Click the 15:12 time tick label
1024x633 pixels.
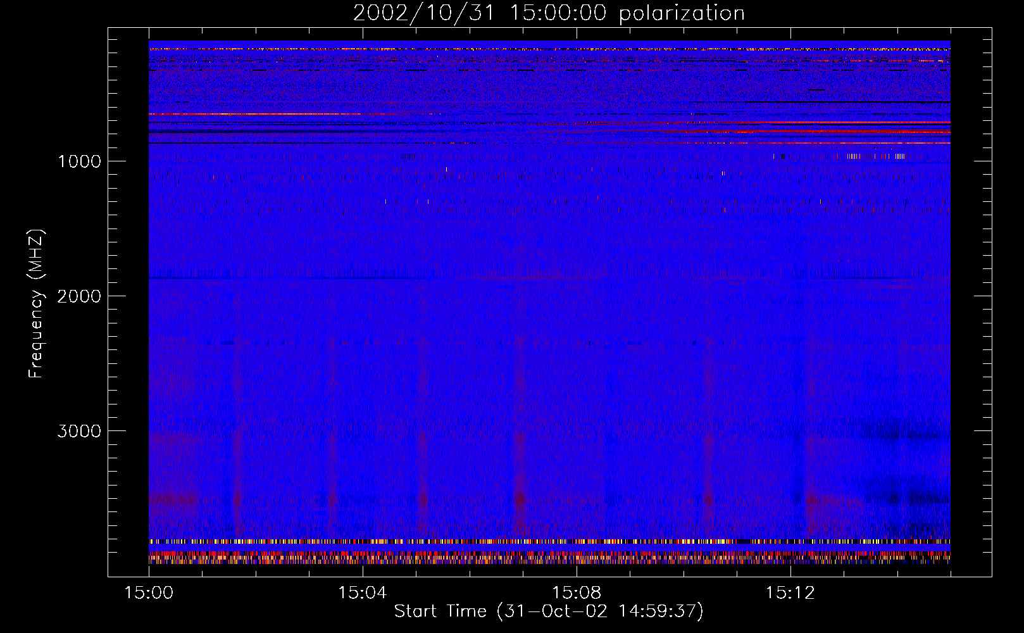point(790,592)
